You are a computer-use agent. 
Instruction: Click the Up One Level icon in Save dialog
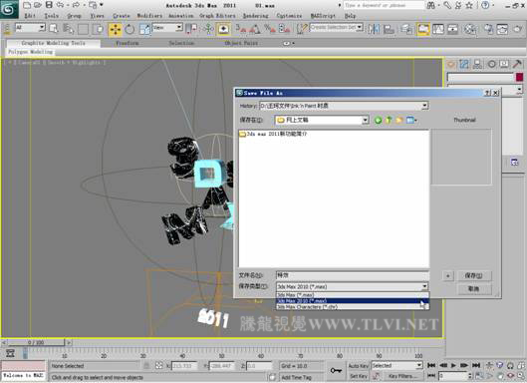[389, 120]
